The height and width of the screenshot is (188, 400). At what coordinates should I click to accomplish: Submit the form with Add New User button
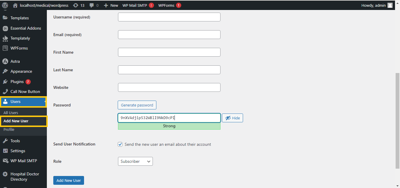tap(69, 180)
